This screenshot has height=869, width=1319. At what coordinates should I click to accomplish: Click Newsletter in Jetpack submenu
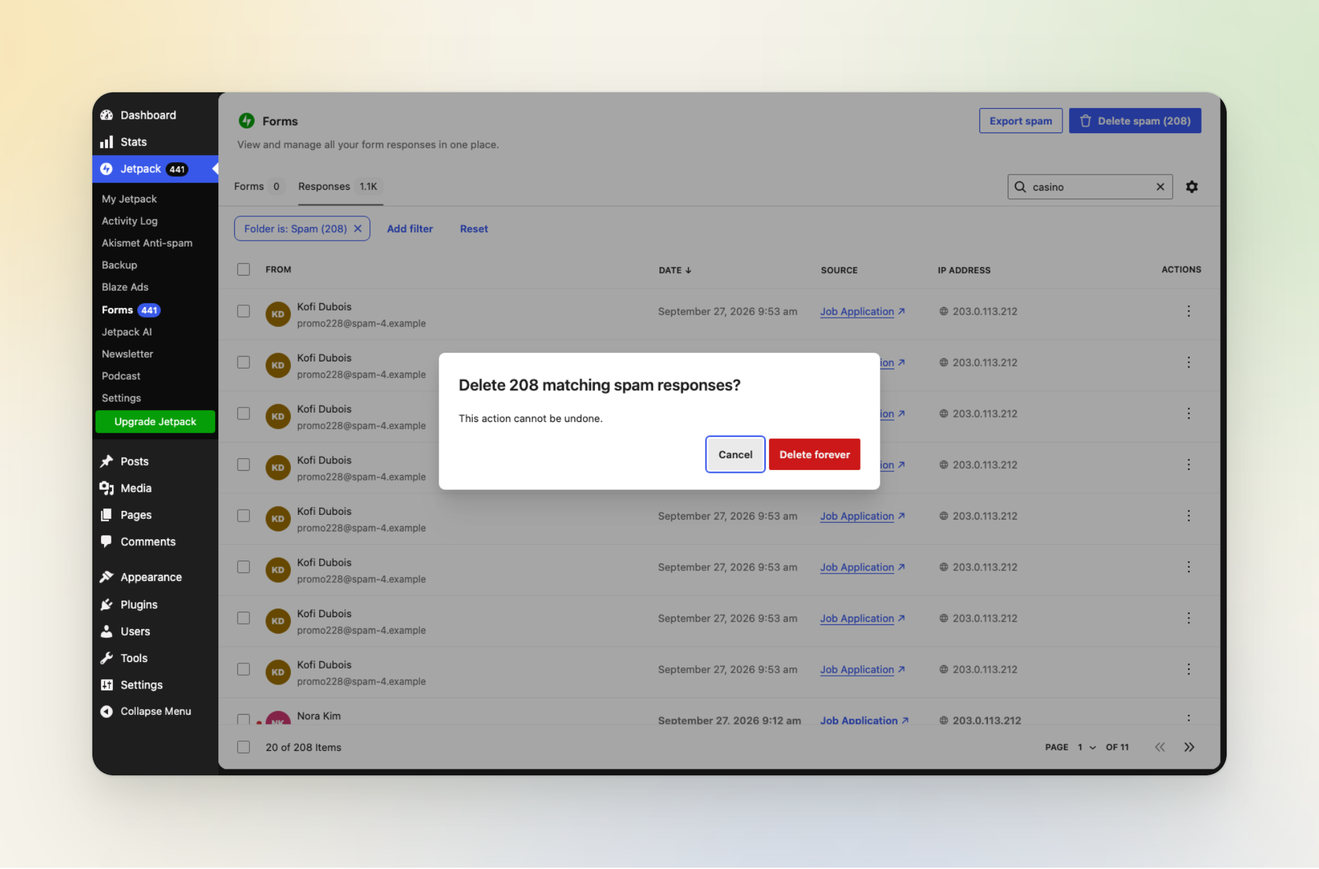(127, 354)
